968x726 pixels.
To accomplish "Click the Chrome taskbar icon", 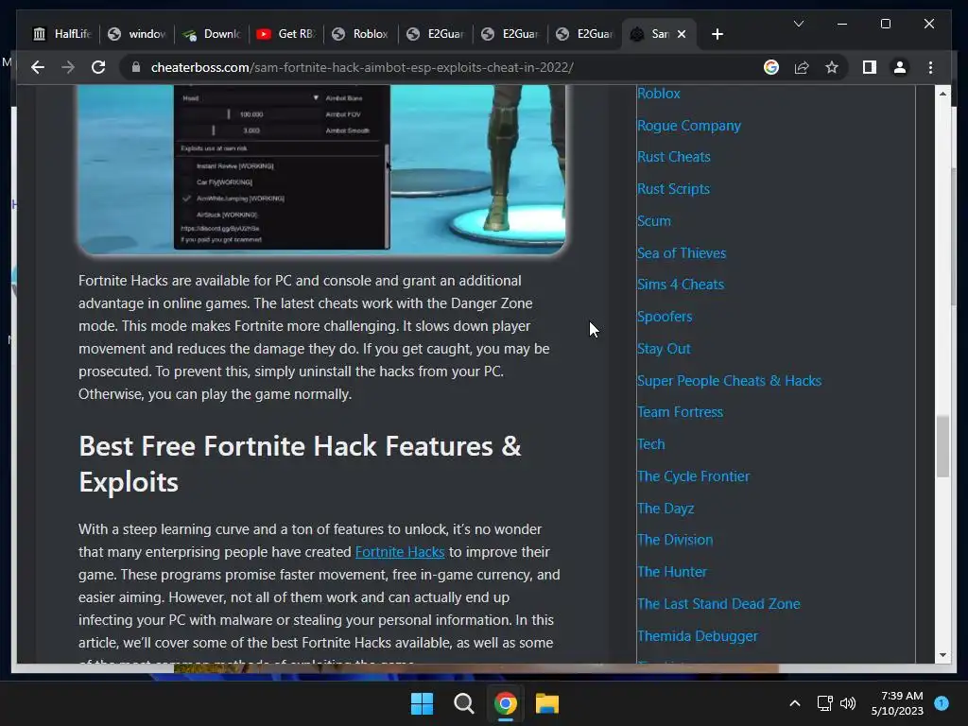I will tap(505, 703).
